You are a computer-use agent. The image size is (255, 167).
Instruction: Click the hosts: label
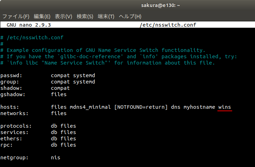(9, 107)
